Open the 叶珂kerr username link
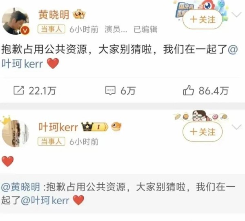The width and height of the screenshot is (245, 221). click(x=58, y=127)
